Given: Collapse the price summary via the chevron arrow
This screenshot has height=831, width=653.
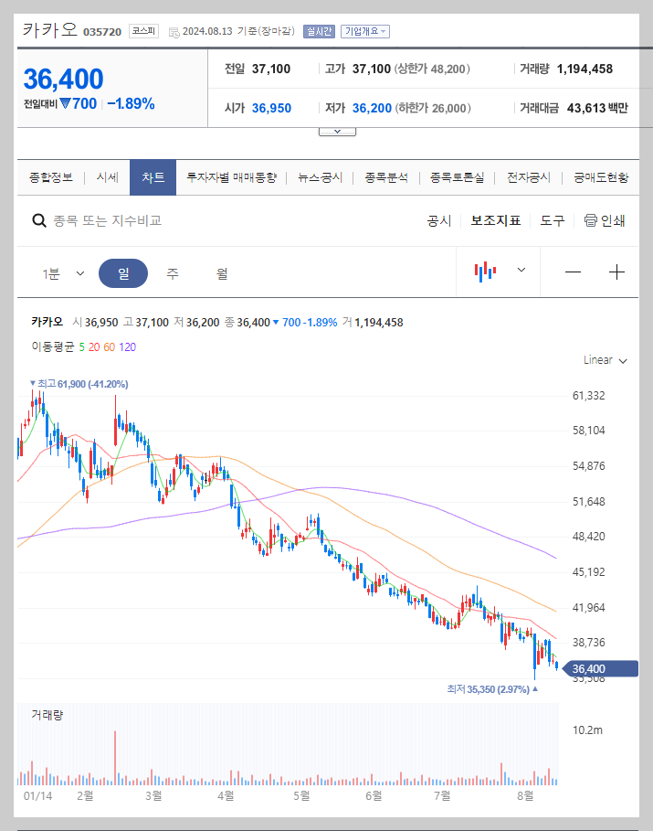Looking at the screenshot, I should pos(337,129).
